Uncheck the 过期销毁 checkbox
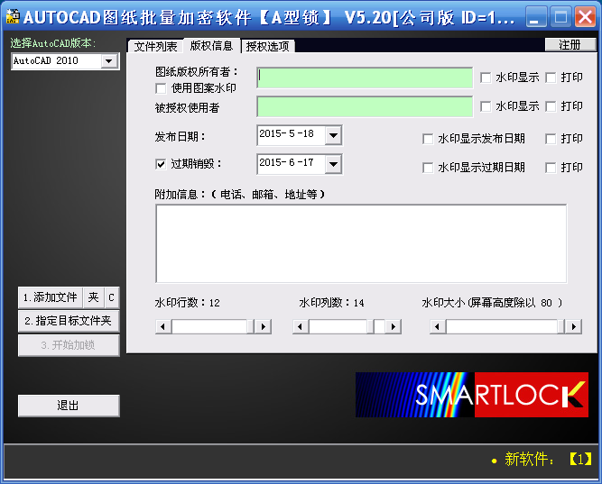The width and height of the screenshot is (602, 484). tap(161, 164)
